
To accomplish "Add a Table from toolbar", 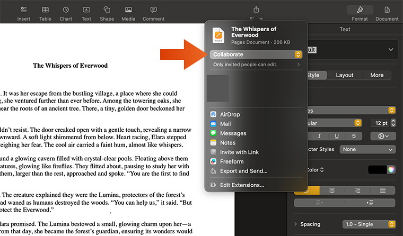I will point(45,13).
